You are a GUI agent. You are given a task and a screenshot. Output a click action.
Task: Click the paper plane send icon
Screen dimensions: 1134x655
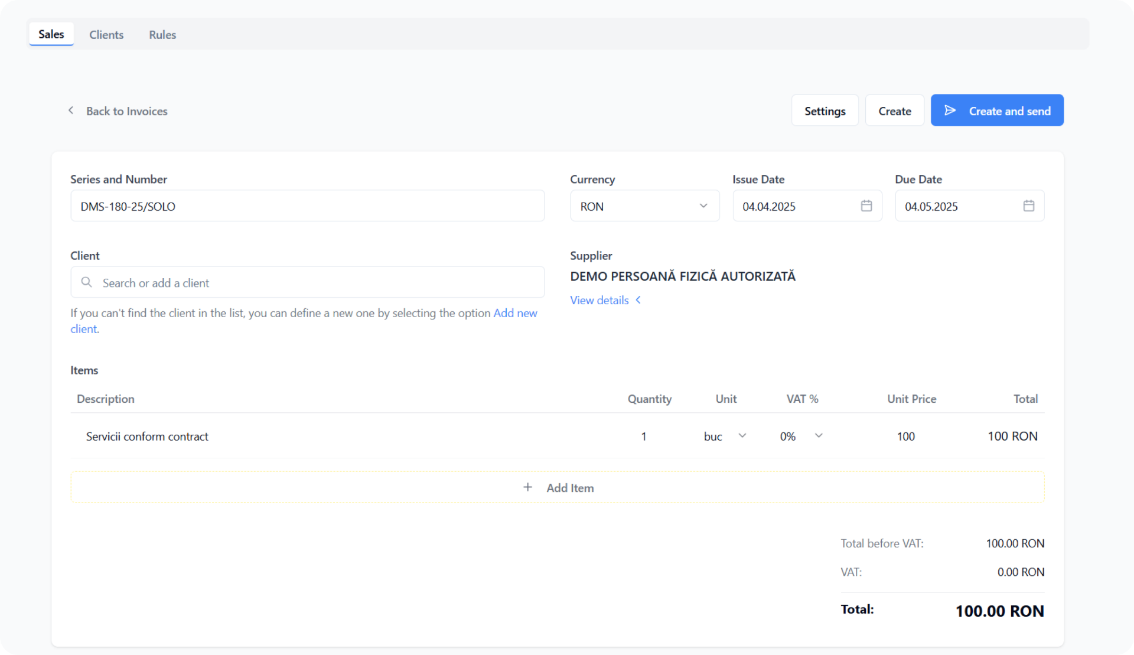(950, 110)
